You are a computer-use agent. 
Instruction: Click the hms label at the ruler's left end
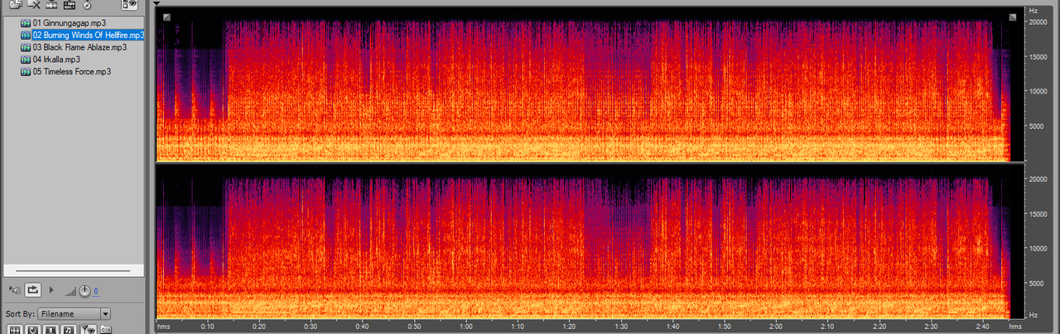163,326
